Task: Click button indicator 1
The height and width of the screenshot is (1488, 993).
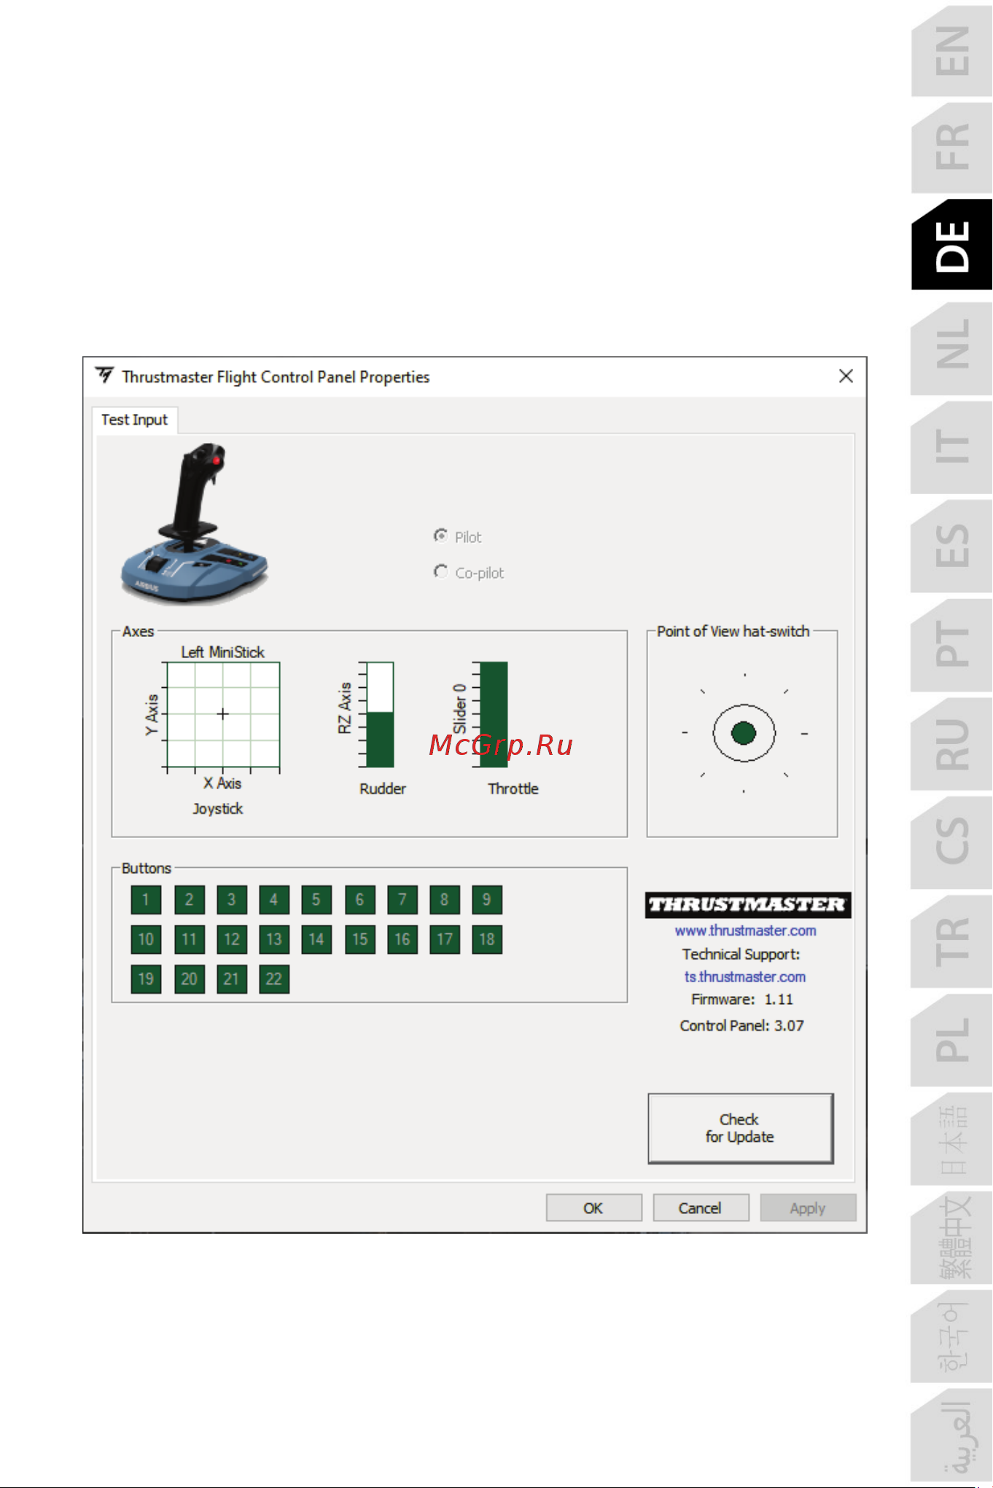Action: (x=146, y=900)
